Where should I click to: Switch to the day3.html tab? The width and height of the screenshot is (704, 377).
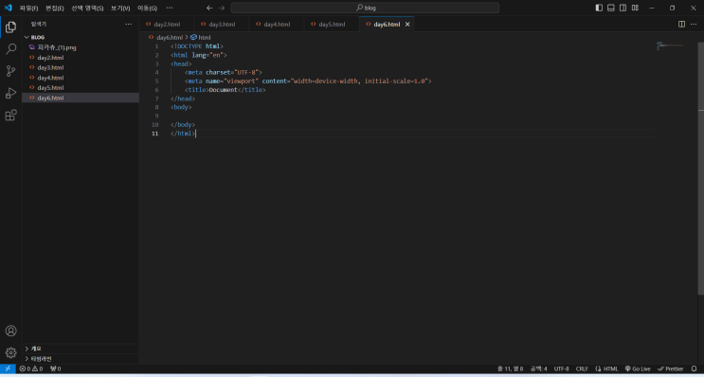click(222, 25)
